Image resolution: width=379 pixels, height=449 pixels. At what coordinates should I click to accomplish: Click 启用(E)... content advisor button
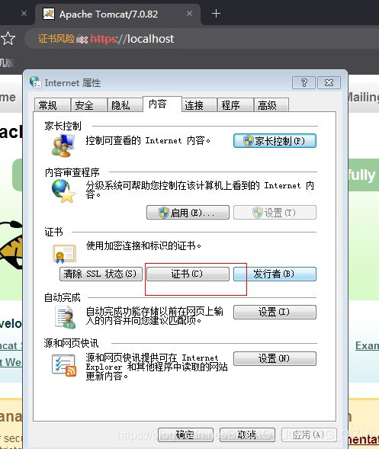coord(188,213)
